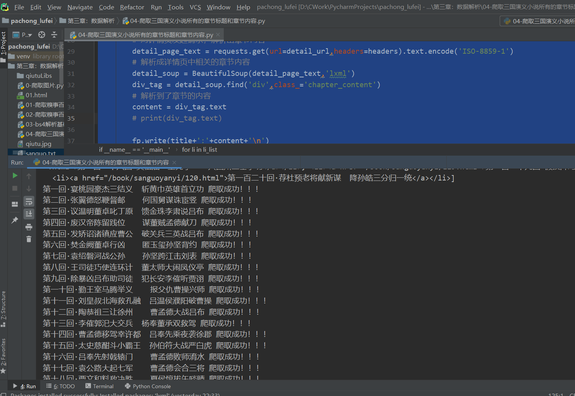575x396 pixels.
Task: Open the View menu
Action: tap(54, 7)
